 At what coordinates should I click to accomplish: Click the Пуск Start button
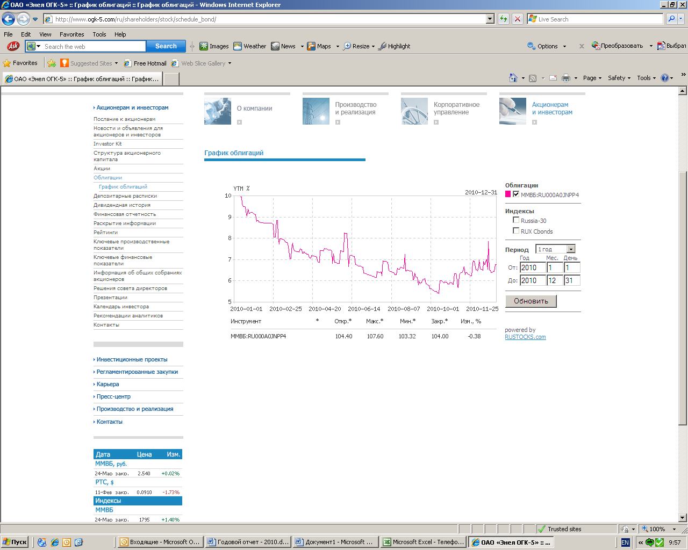pos(15,542)
